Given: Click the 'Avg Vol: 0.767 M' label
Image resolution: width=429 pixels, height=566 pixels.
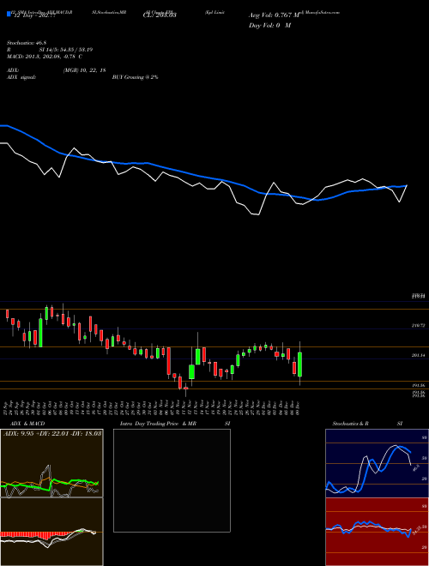Looking at the screenshot, I should coord(274,15).
